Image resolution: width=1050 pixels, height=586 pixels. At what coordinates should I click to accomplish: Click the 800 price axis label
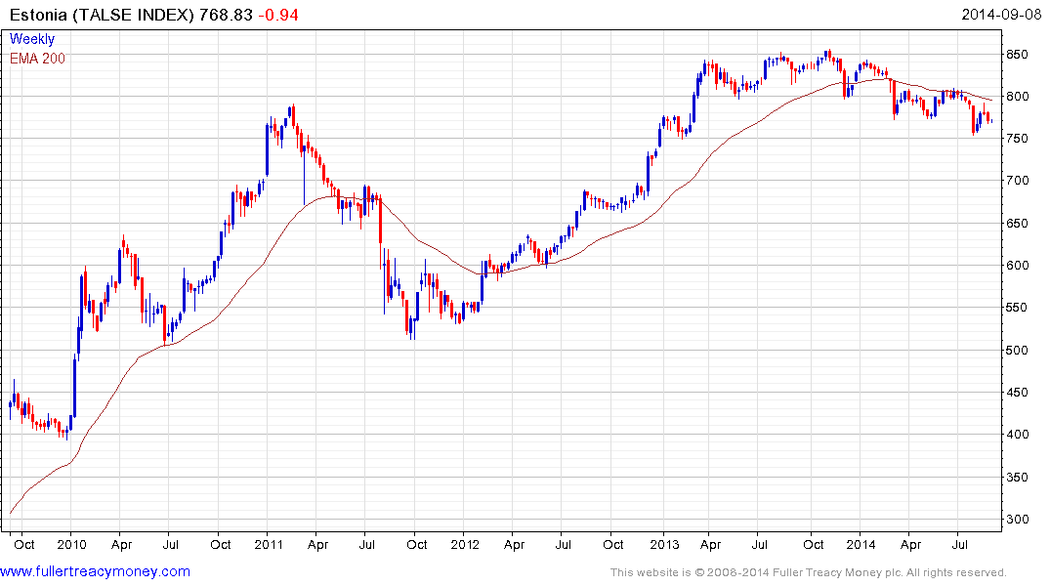click(x=1017, y=97)
